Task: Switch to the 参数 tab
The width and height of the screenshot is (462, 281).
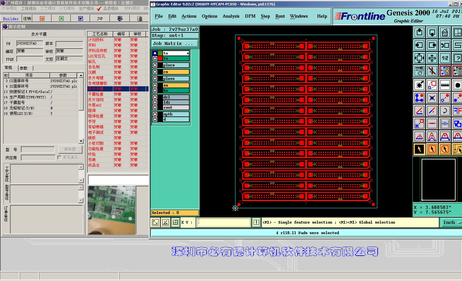Action: [25, 68]
